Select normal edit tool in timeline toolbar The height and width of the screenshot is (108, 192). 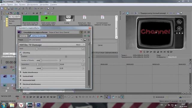coord(60,97)
